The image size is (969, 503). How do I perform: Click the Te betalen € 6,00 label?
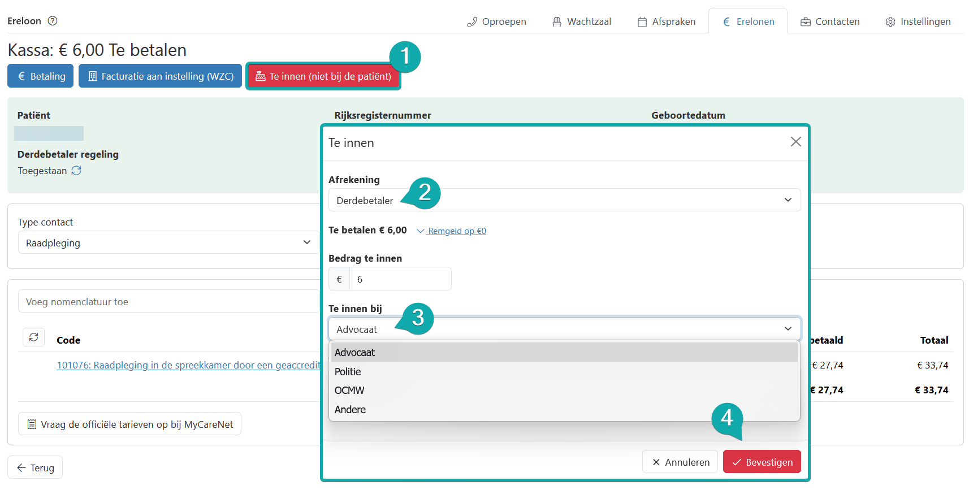367,230
